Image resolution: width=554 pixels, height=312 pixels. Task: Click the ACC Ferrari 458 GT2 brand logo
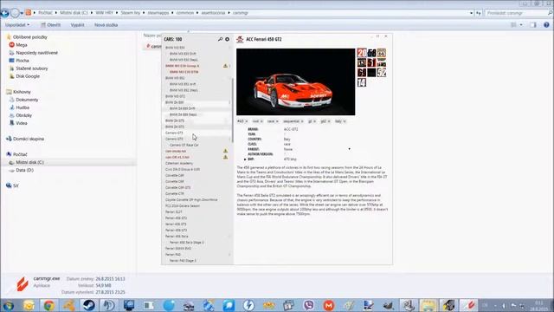point(240,39)
